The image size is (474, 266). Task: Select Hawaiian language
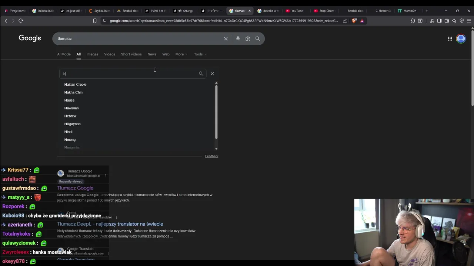71,108
